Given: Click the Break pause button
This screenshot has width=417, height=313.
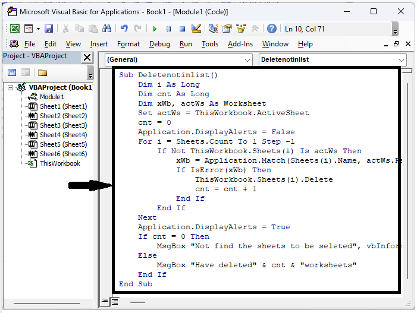Looking at the screenshot, I should click(x=168, y=29).
